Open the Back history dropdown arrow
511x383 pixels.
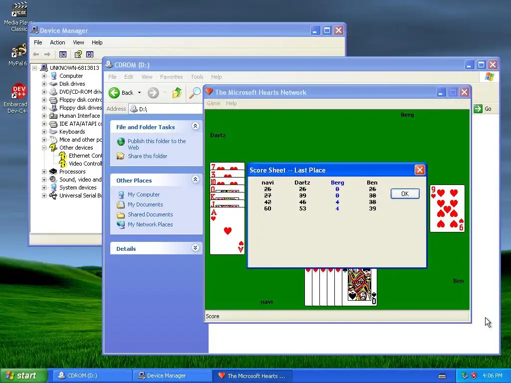pos(140,93)
